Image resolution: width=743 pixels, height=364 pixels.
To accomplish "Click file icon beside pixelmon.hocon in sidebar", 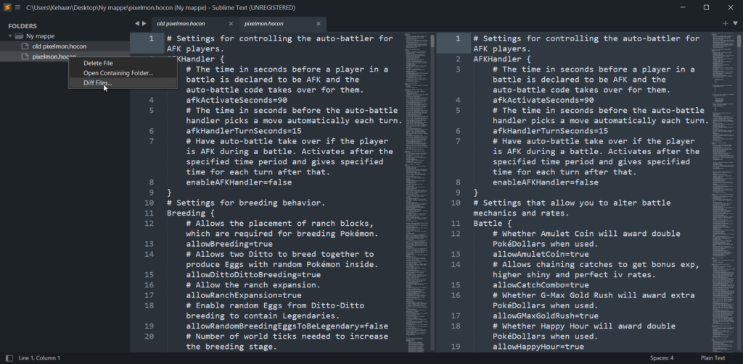I will [x=25, y=56].
